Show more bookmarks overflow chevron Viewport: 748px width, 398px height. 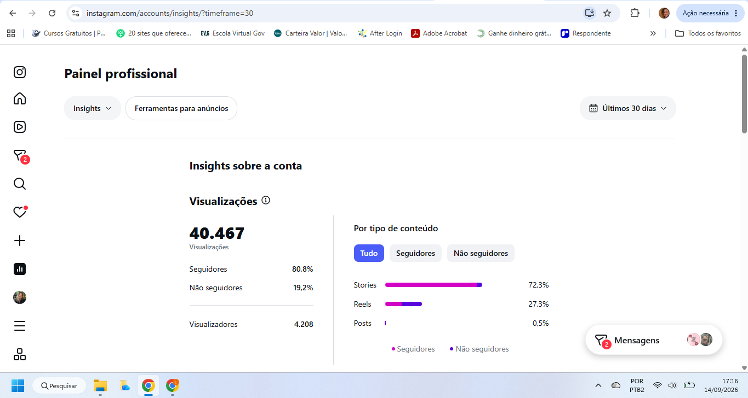pyautogui.click(x=653, y=33)
